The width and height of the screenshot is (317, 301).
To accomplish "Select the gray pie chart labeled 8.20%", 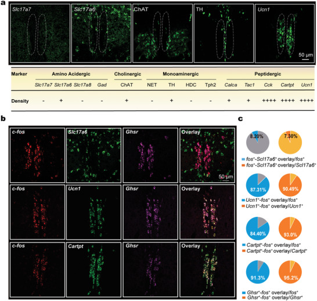I will coord(258,142).
